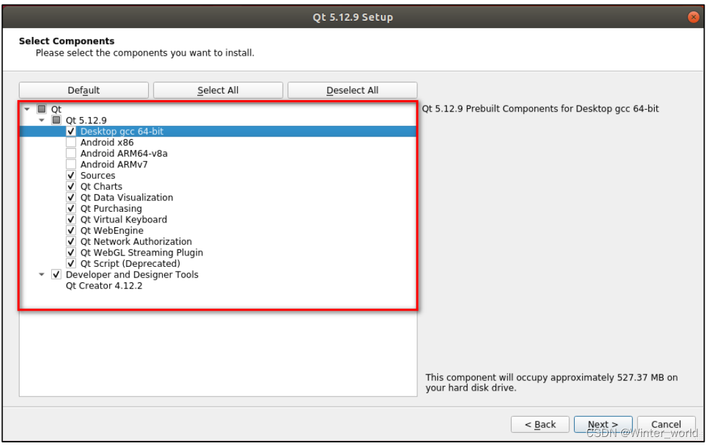Select the 'Qt Script (Deprecated)' row label

pos(130,264)
